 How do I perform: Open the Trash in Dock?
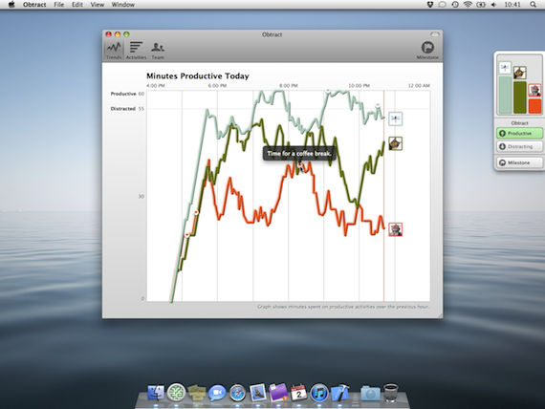click(391, 393)
